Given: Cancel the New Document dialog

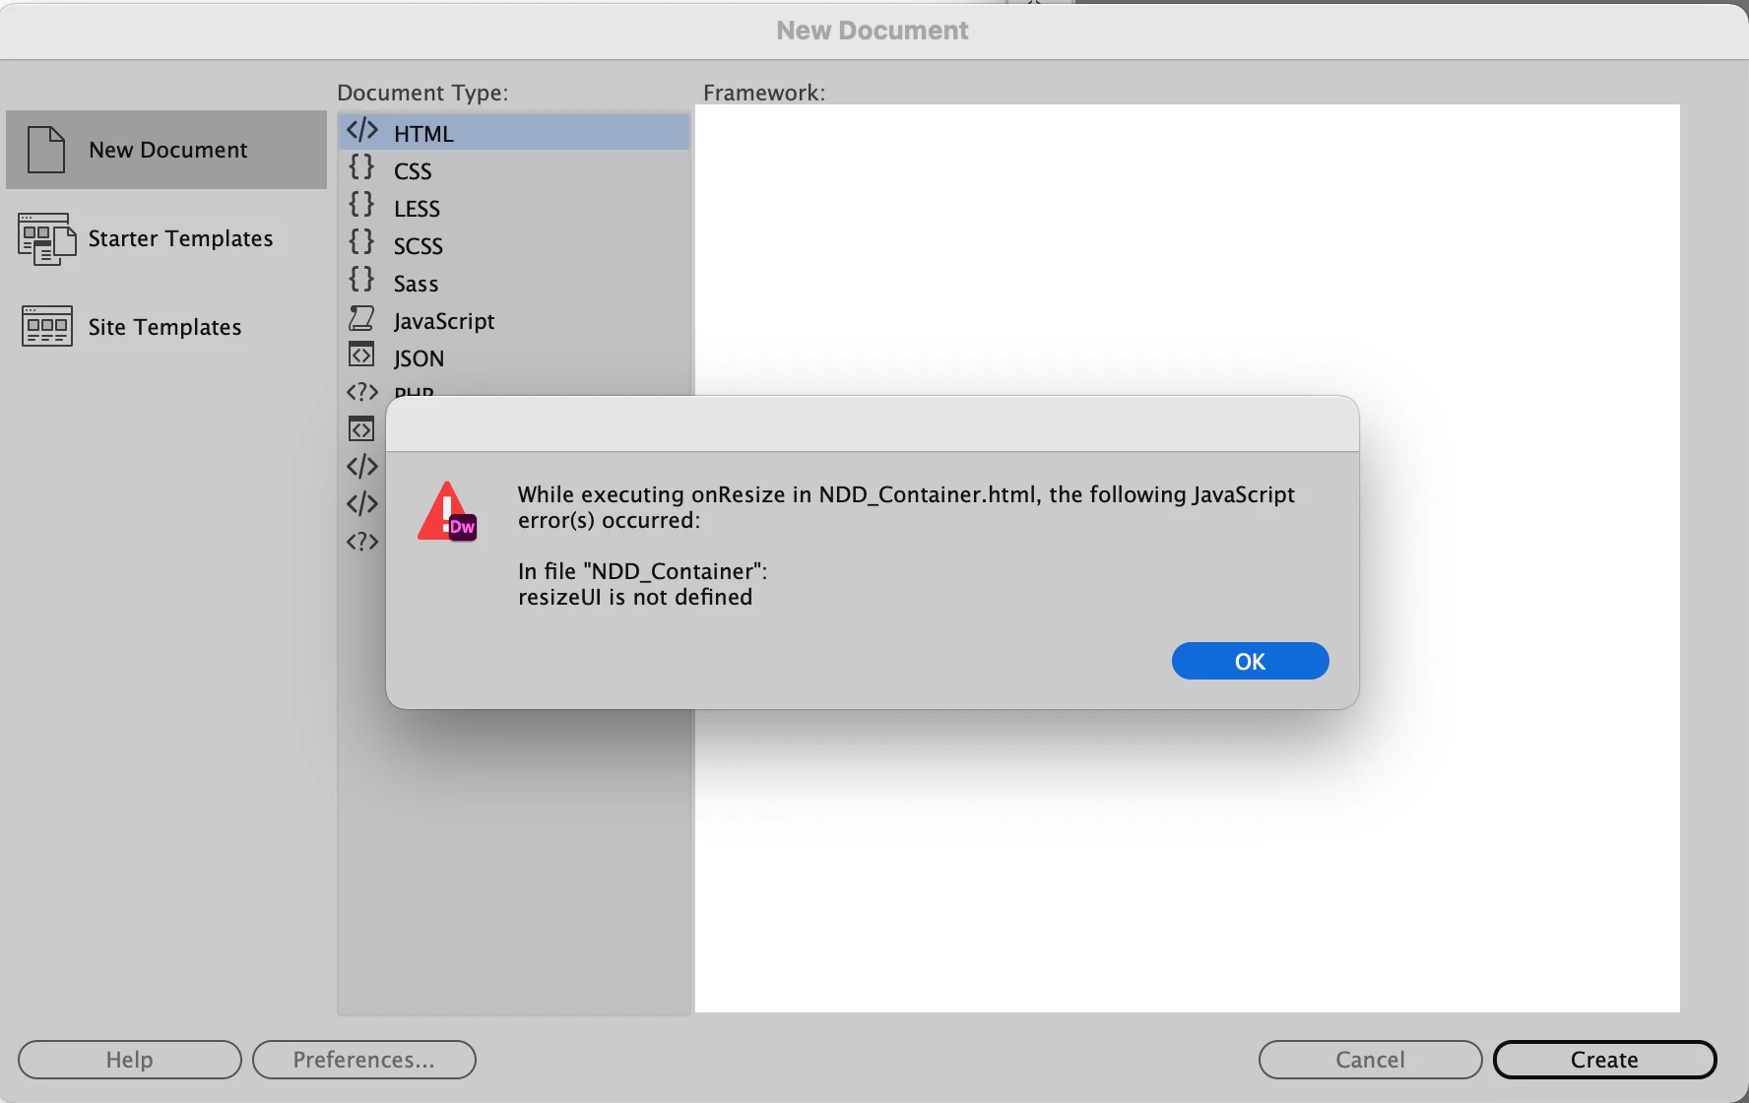Looking at the screenshot, I should pyautogui.click(x=1370, y=1060).
